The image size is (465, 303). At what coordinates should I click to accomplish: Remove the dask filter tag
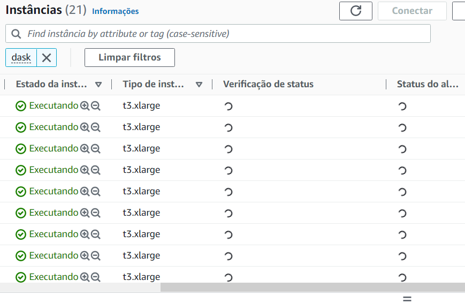click(x=47, y=58)
